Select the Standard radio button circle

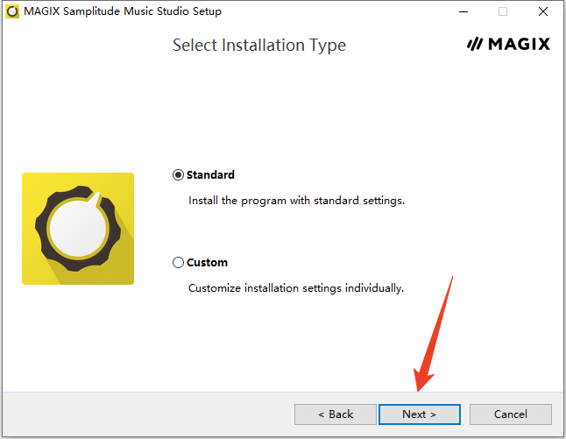179,174
